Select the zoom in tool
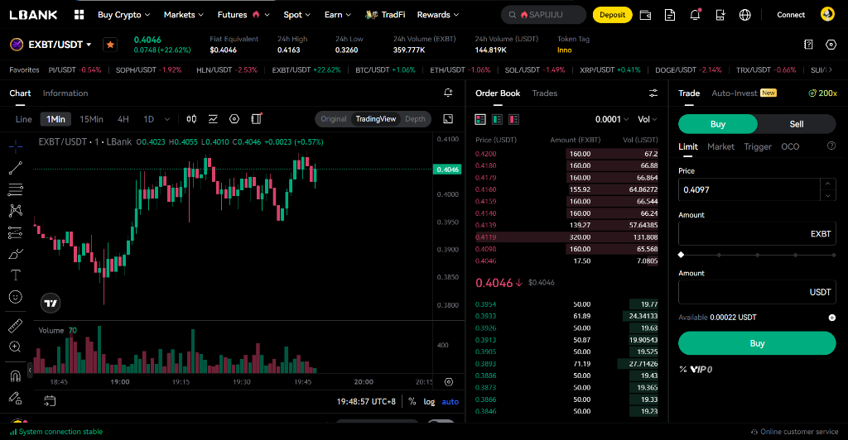Viewport: 848px width, 440px height. [x=16, y=347]
